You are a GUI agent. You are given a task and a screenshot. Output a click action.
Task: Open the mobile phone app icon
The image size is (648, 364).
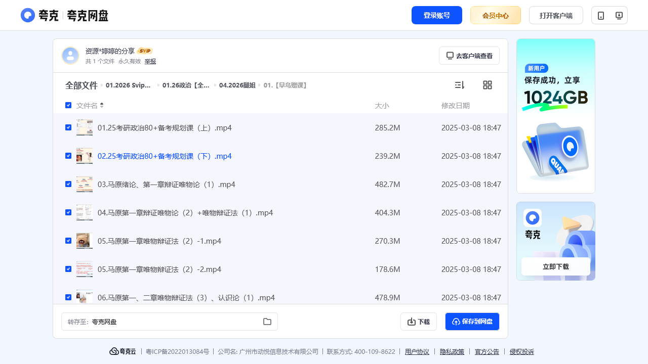pyautogui.click(x=601, y=15)
